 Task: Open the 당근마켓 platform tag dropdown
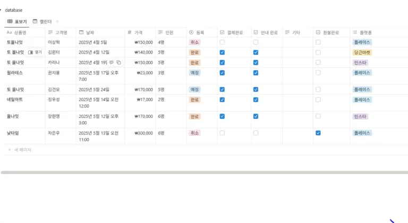pos(362,53)
